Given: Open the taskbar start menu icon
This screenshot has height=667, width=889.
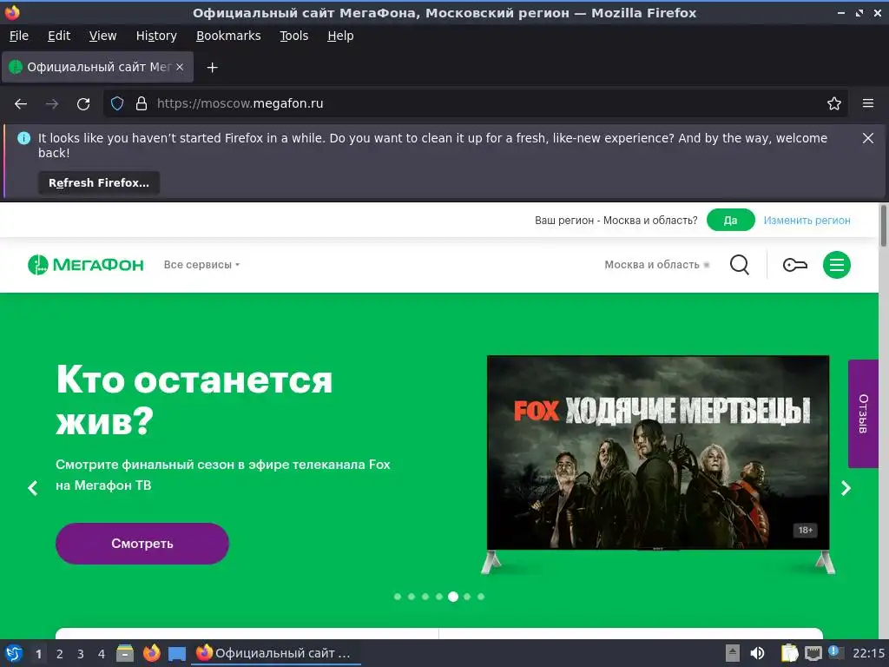Looking at the screenshot, I should [x=14, y=653].
